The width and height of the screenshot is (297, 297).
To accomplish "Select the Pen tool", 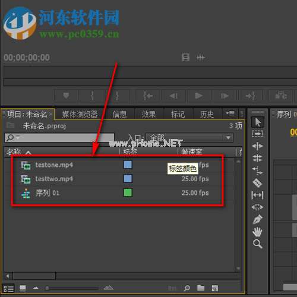I will click(x=257, y=219).
